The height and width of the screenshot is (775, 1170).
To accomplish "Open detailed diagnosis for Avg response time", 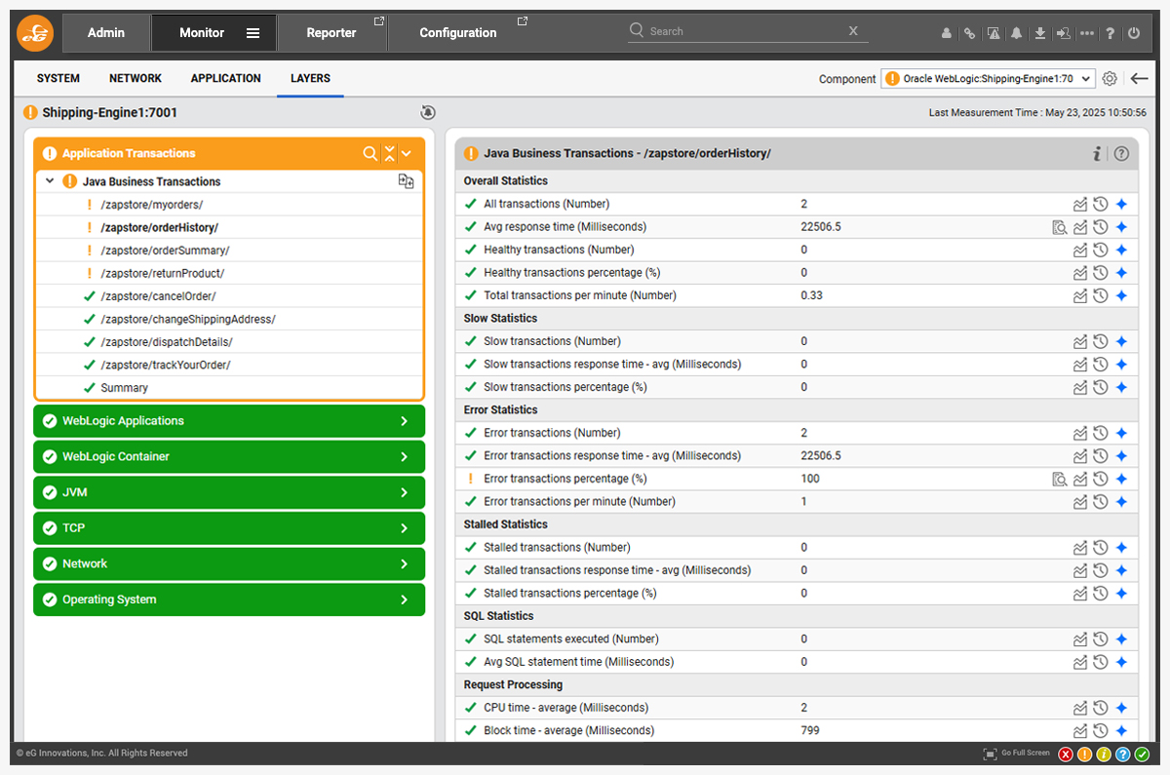I will pos(1060,227).
